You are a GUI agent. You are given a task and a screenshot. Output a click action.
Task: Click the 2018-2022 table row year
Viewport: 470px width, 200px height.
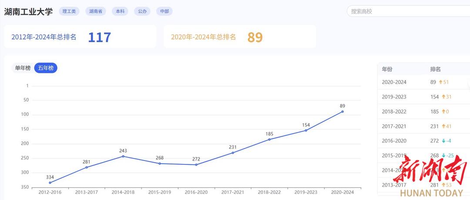[x=394, y=111]
